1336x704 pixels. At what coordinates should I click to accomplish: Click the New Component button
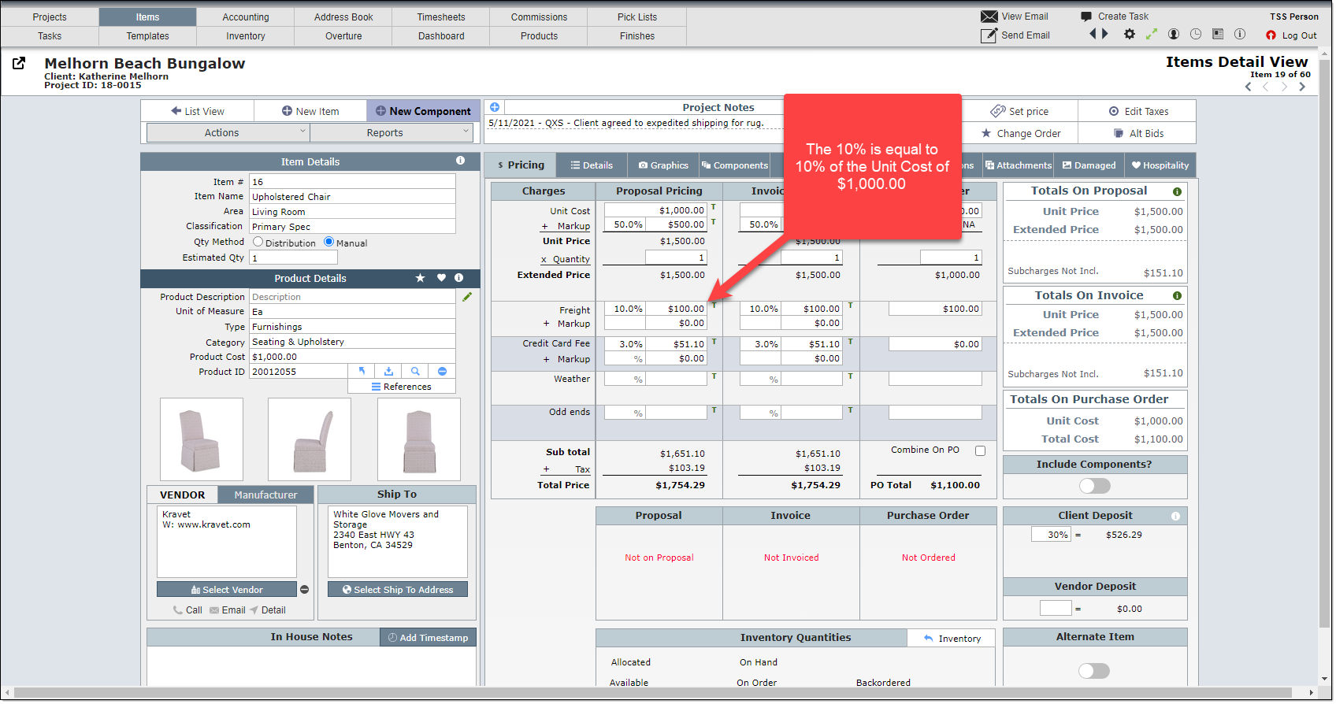click(x=423, y=111)
